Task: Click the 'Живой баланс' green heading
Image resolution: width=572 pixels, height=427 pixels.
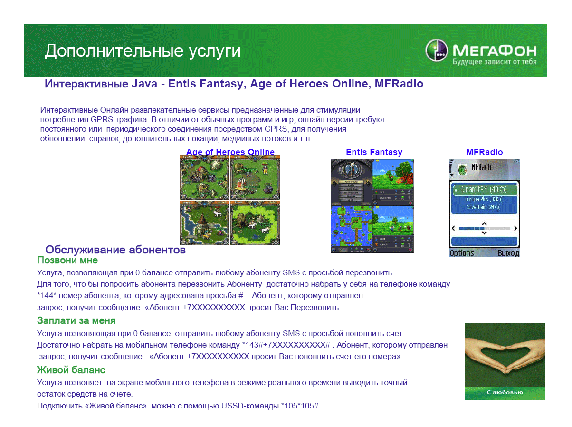Action: coord(71,370)
